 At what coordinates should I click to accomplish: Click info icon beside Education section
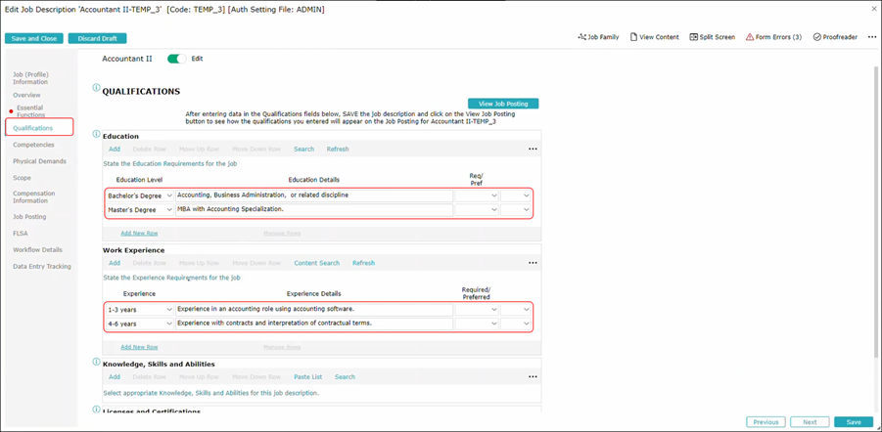[96, 134]
